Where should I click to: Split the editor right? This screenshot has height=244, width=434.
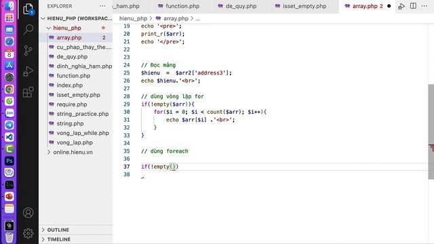[x=413, y=6]
